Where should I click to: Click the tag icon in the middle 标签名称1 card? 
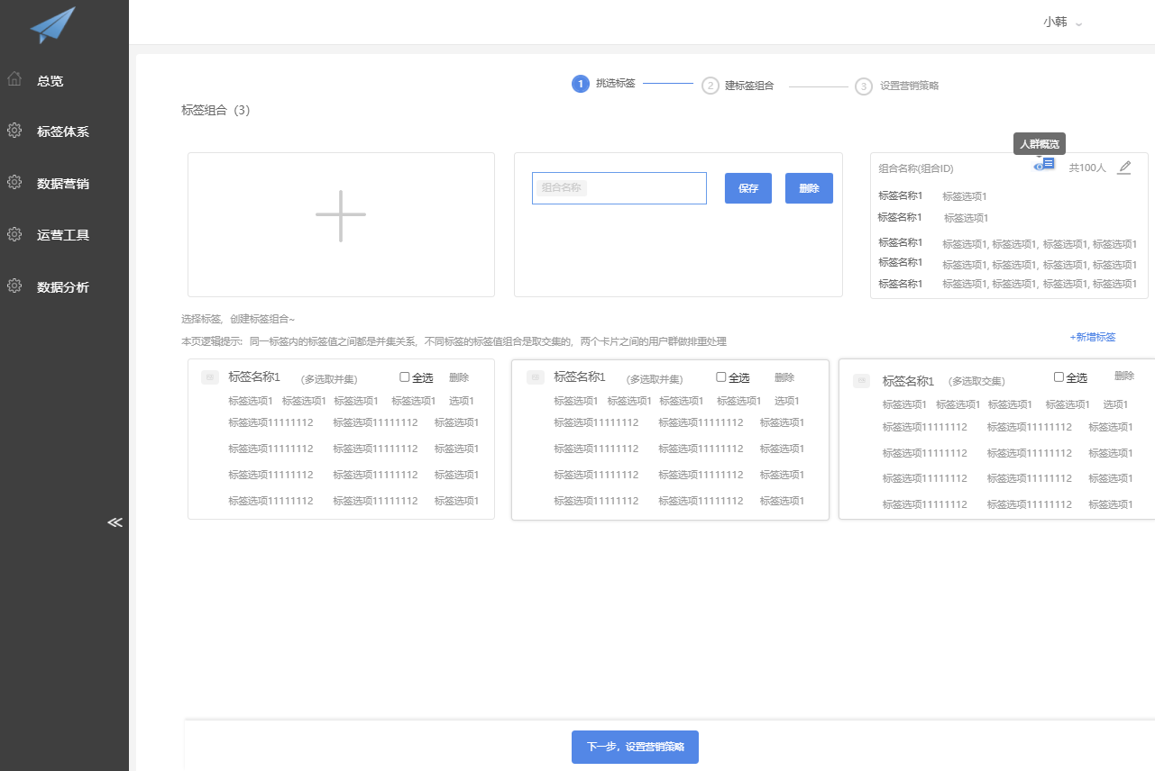point(536,378)
